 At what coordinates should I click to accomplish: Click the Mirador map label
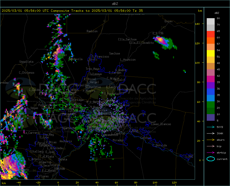tap(118, 140)
